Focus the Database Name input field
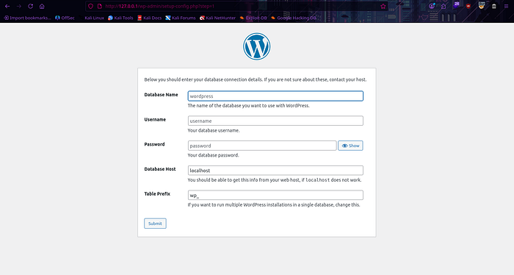 coord(275,96)
